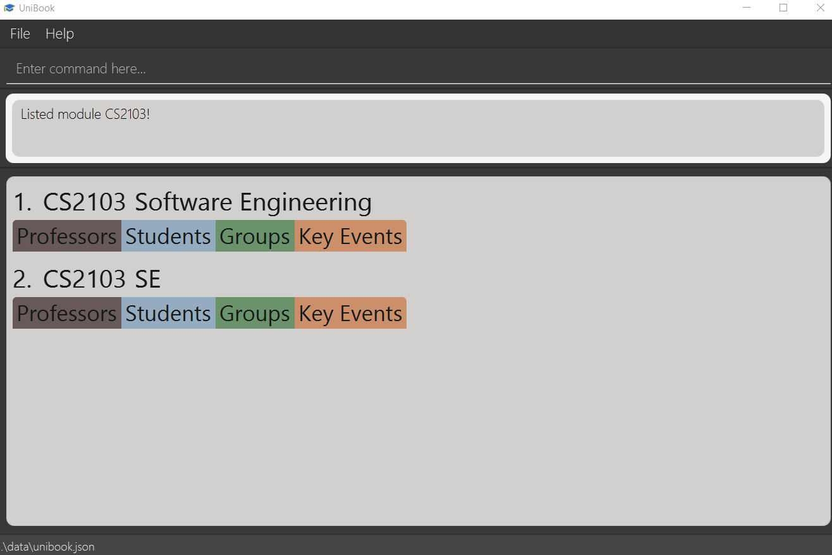
Task: Maximize the UniBook window
Action: click(783, 8)
